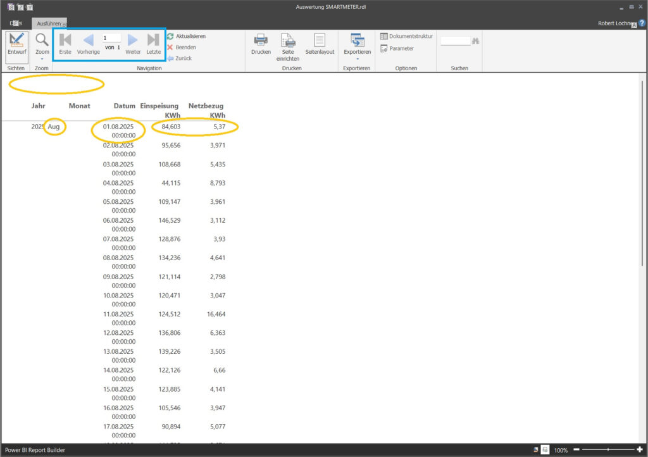Toggle the Dokumentstruktur pane
The width and height of the screenshot is (648, 457).
click(406, 36)
